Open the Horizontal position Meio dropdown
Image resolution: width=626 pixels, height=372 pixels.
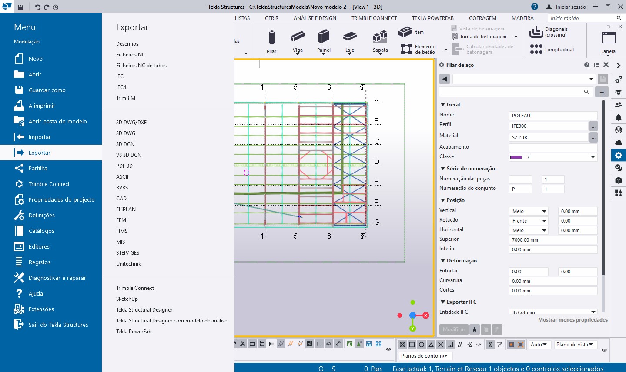[x=529, y=230]
